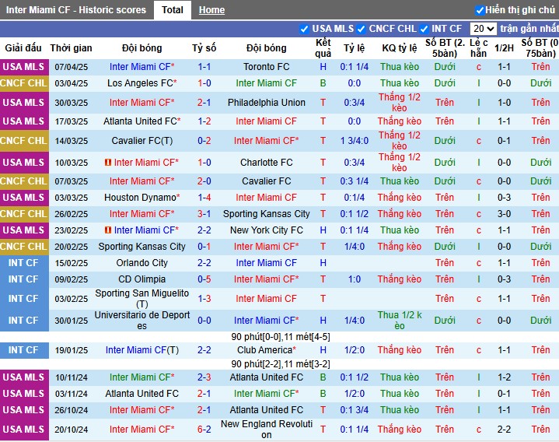Open the 20 recent matches dropdown
Screen dimensions: 559x442
483,29
